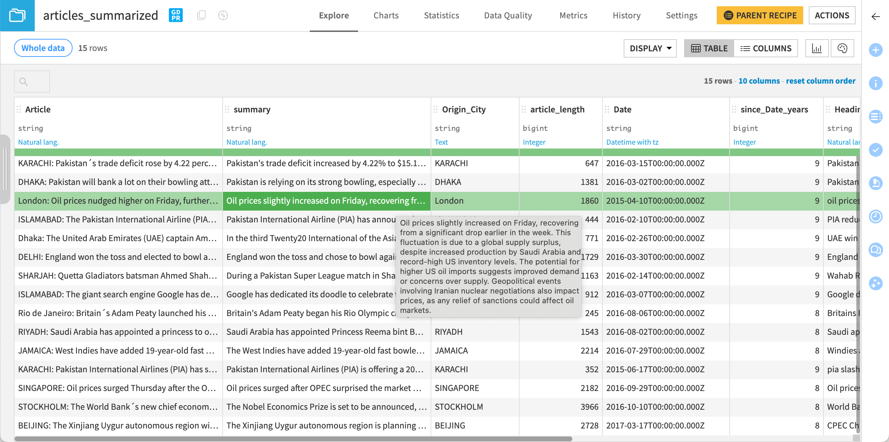Open the Schema panel from the right sidebar
889x442 pixels.
pyautogui.click(x=876, y=117)
